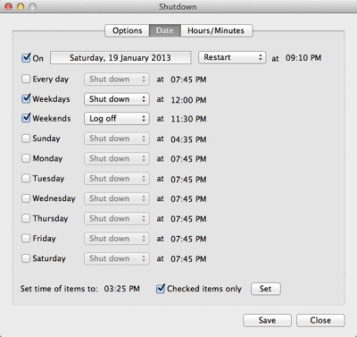Check the Friday checkbox
Image resolution: width=357 pixels, height=337 pixels.
(26, 239)
